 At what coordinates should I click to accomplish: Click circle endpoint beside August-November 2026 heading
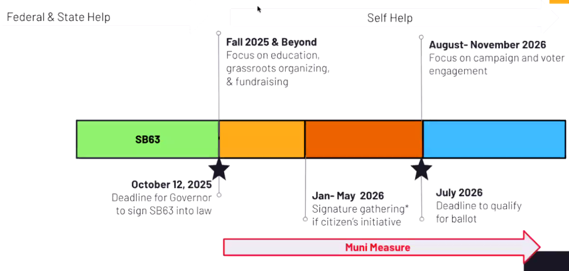421,38
